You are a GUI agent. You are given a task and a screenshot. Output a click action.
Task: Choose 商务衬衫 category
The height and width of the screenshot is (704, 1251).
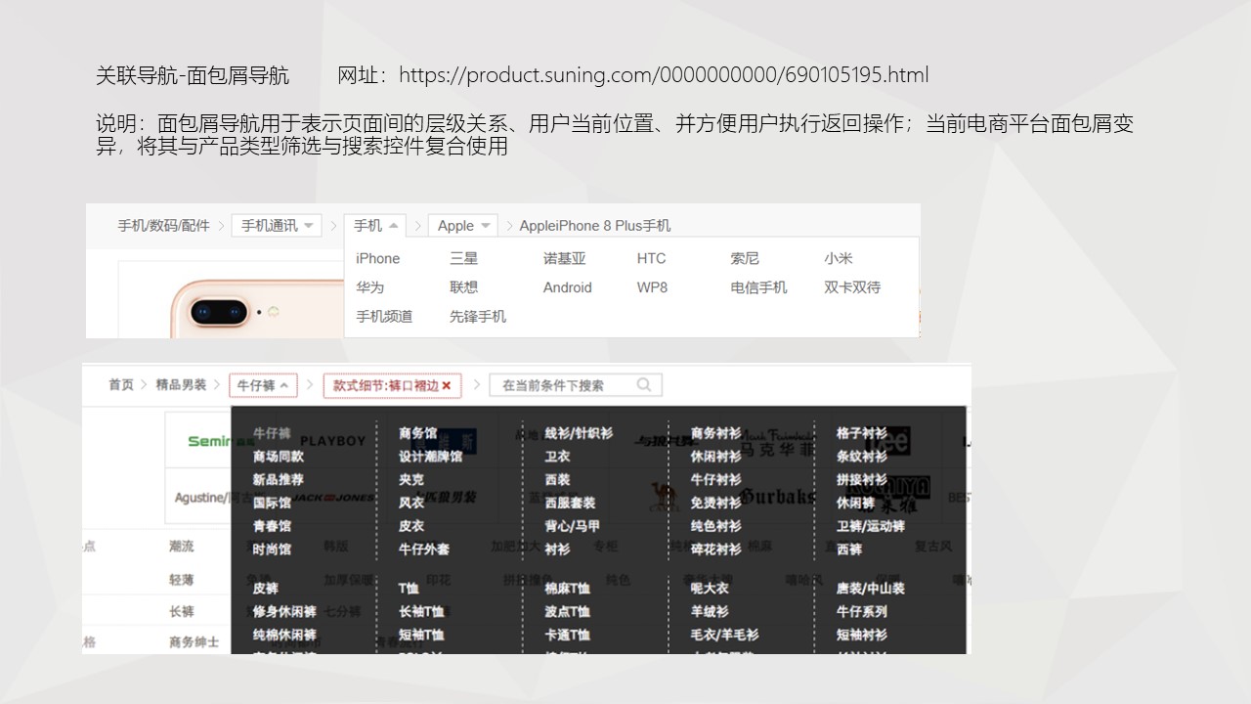click(x=715, y=433)
